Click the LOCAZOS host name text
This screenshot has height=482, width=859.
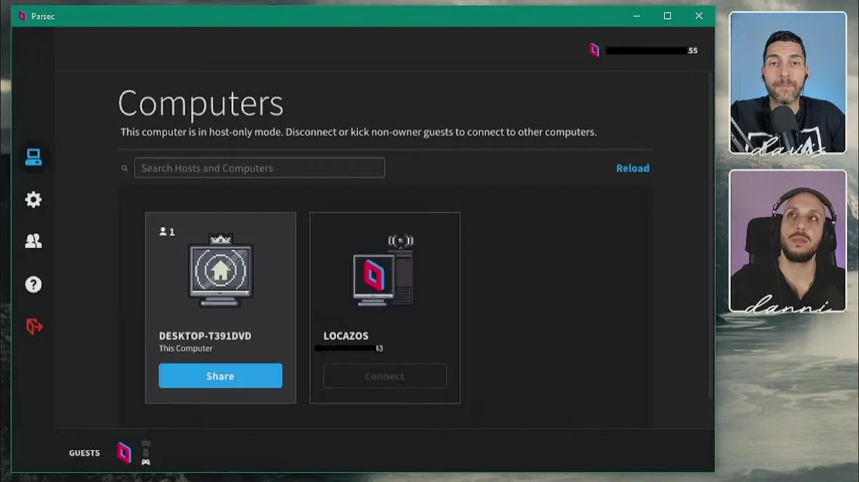point(346,336)
